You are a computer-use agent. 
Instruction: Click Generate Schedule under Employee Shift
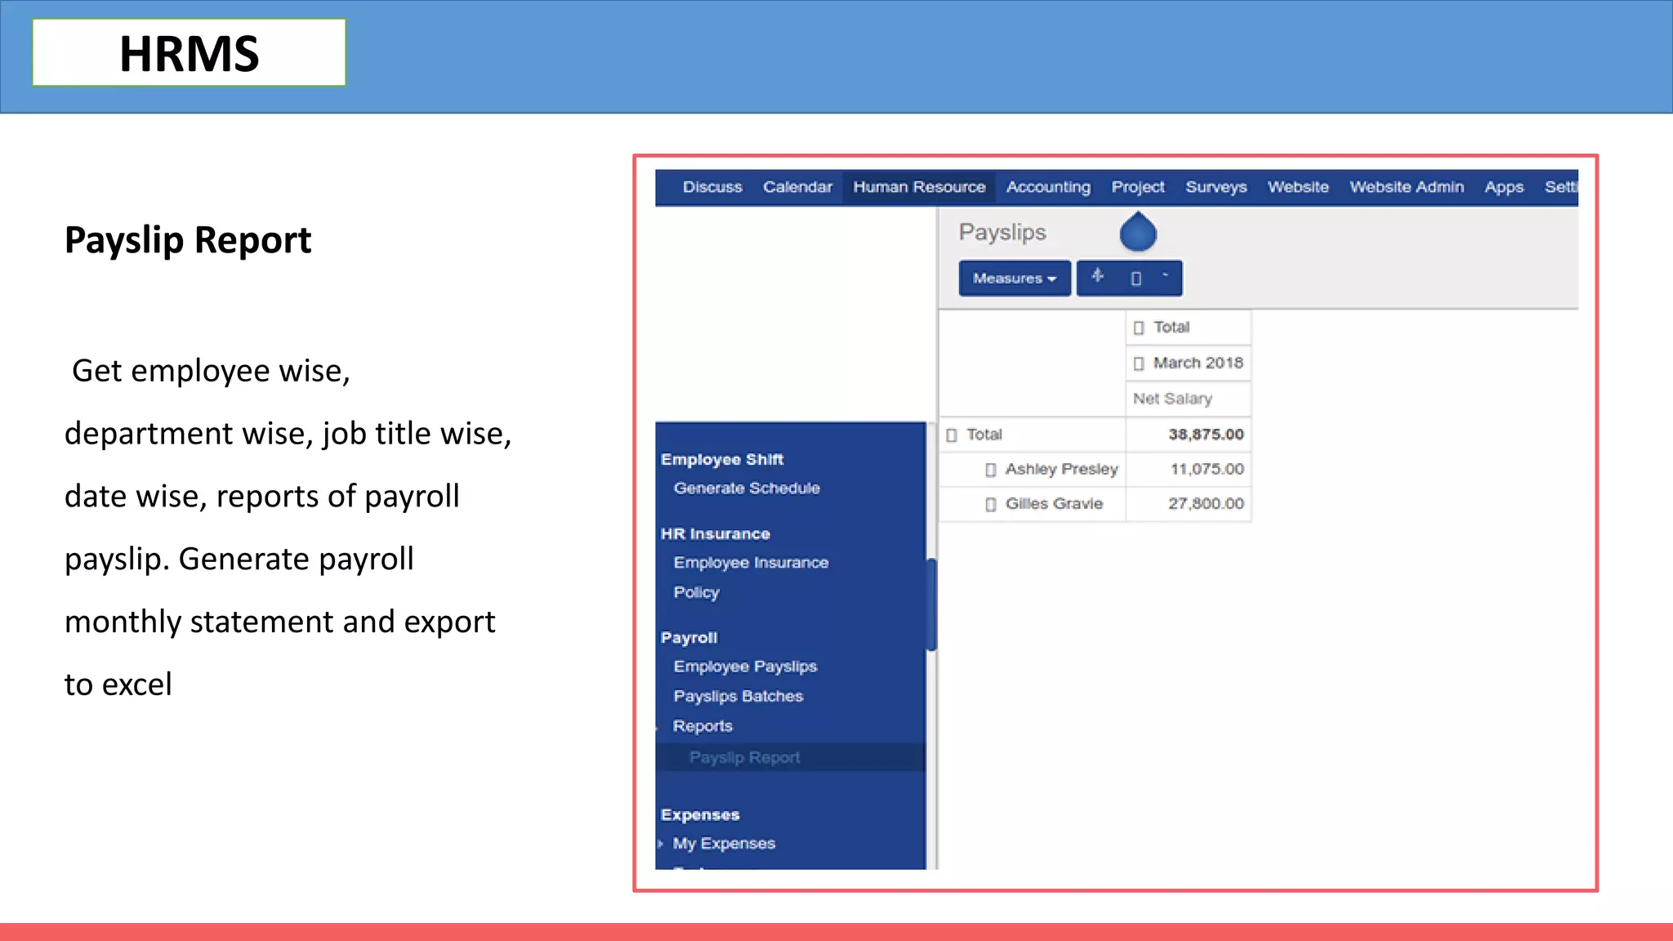(747, 488)
